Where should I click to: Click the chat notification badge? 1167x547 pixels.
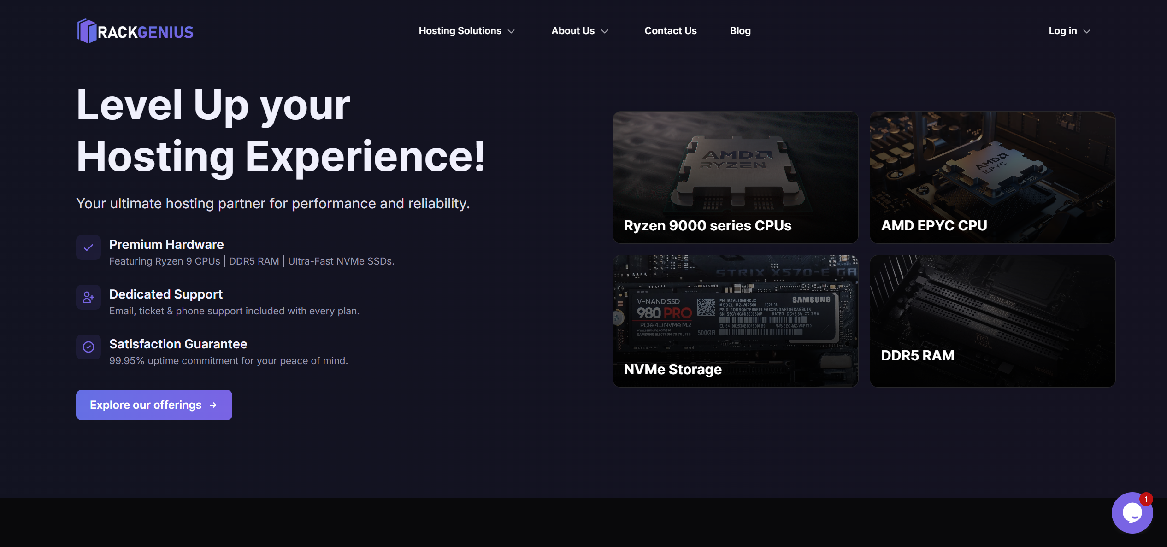1146,499
